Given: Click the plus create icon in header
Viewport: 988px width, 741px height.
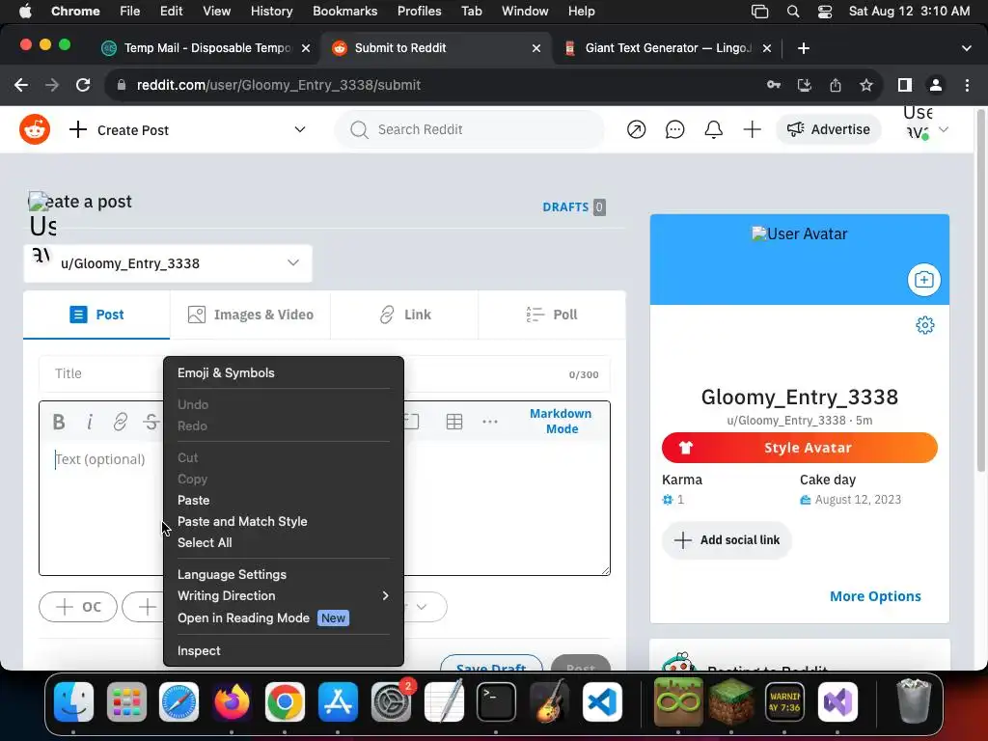Looking at the screenshot, I should coord(752,130).
